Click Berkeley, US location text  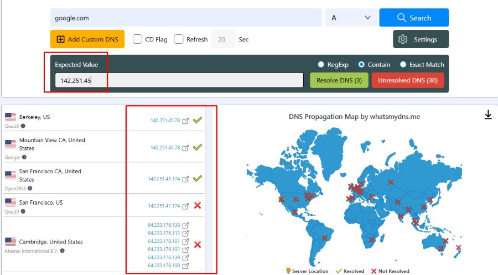tap(34, 117)
